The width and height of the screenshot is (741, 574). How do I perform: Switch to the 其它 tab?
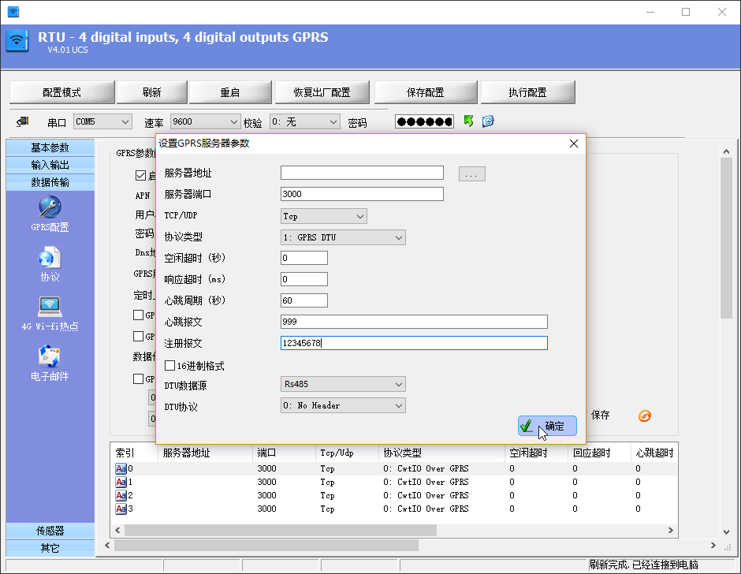50,548
